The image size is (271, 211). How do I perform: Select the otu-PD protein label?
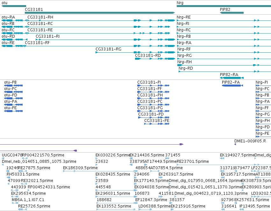click(11, 95)
